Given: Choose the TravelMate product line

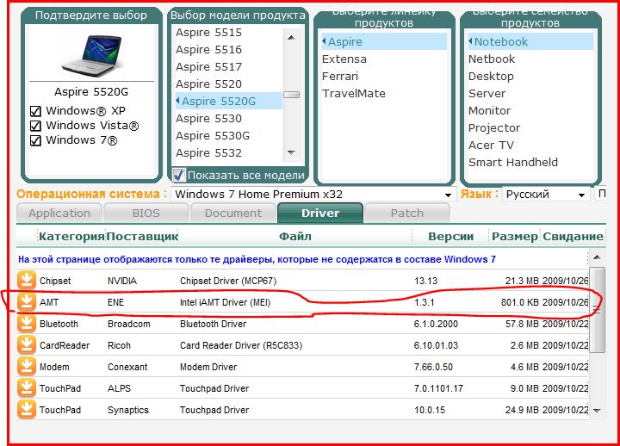Looking at the screenshot, I should 354,93.
